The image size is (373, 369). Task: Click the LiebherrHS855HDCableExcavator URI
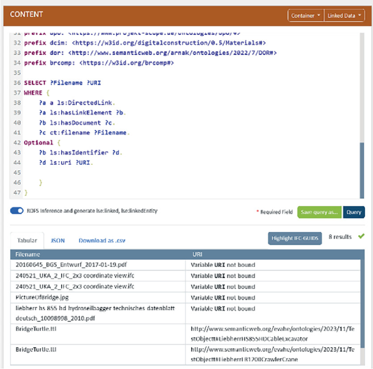pos(272,334)
